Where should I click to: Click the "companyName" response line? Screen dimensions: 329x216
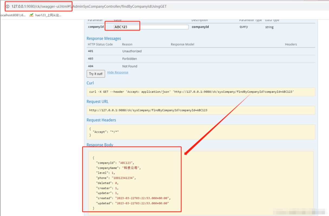118,168
